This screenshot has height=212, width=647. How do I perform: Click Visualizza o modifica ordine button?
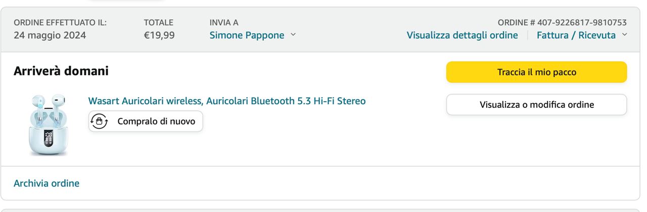tap(536, 105)
